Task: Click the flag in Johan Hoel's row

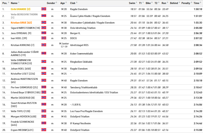Action: click(x=44, y=68)
